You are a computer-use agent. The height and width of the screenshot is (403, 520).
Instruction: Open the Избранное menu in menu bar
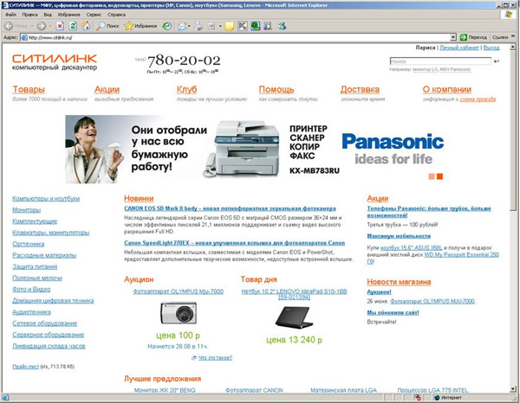coord(69,15)
